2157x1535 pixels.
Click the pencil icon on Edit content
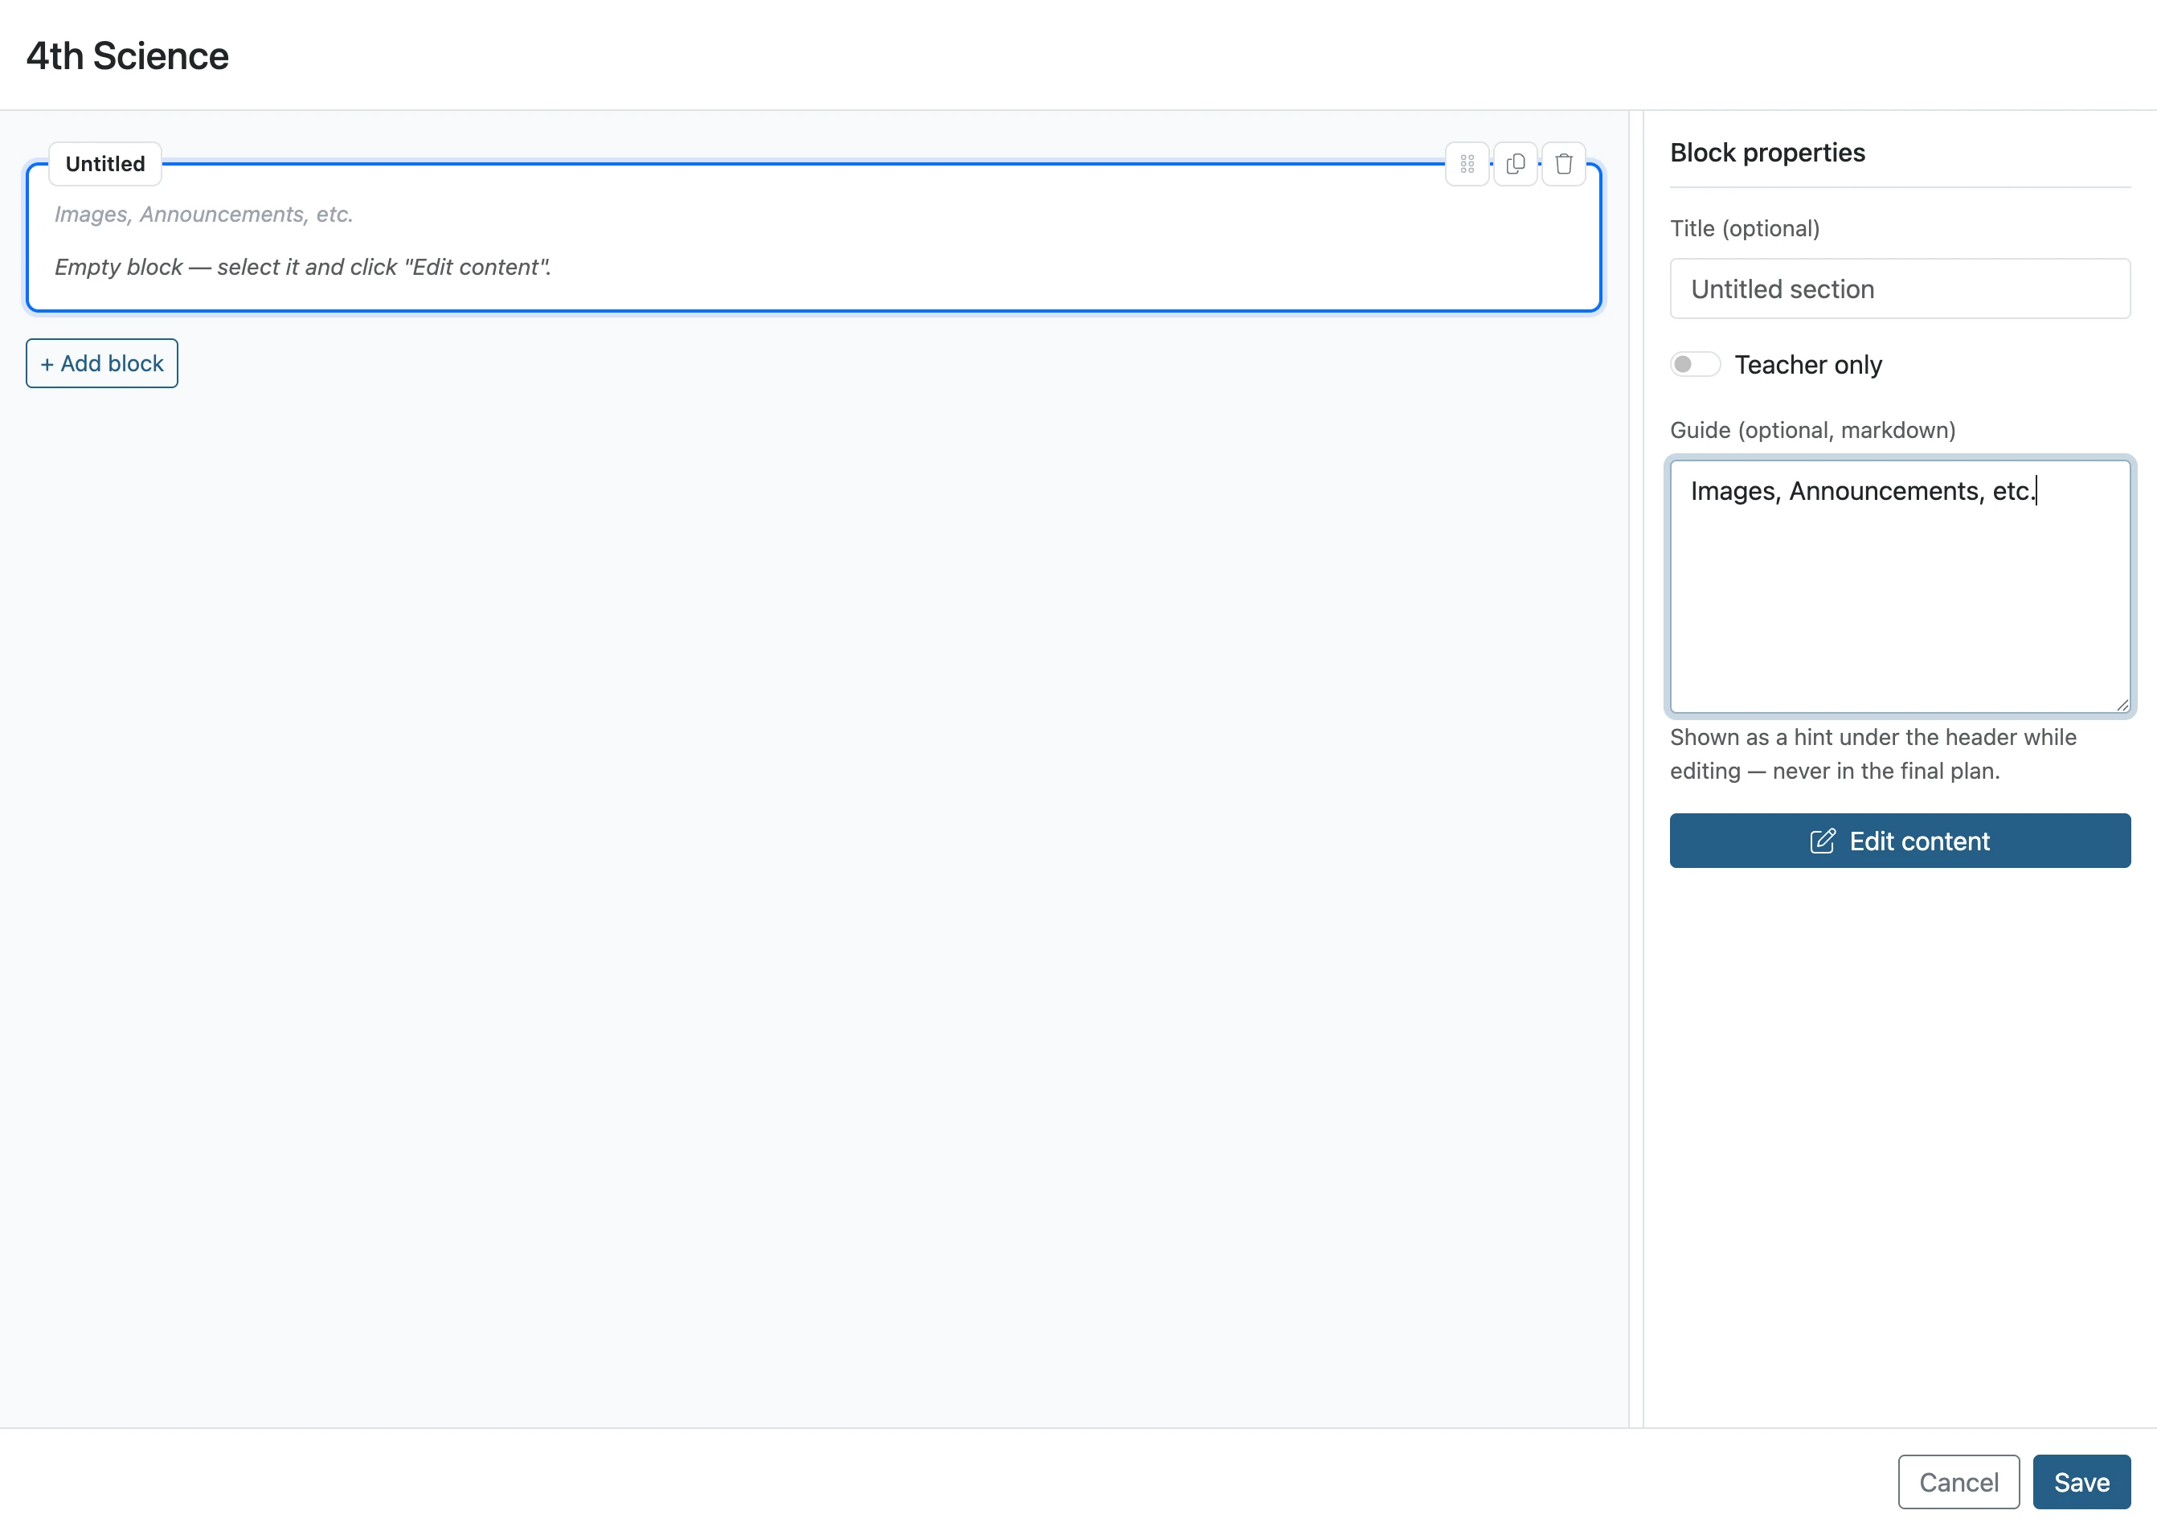(x=1823, y=841)
